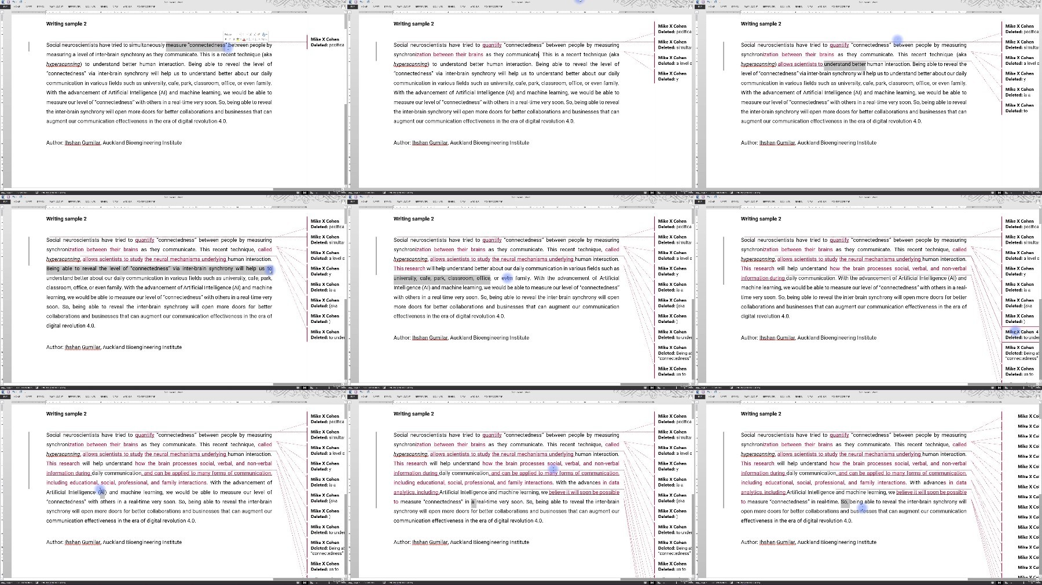
Task: Open REVIEW tab in top-left Word window
Action: coord(104,6)
